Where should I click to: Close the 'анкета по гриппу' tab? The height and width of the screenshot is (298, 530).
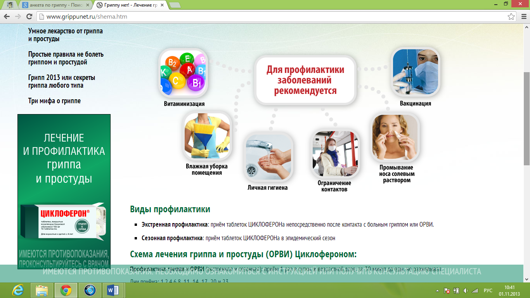click(87, 5)
